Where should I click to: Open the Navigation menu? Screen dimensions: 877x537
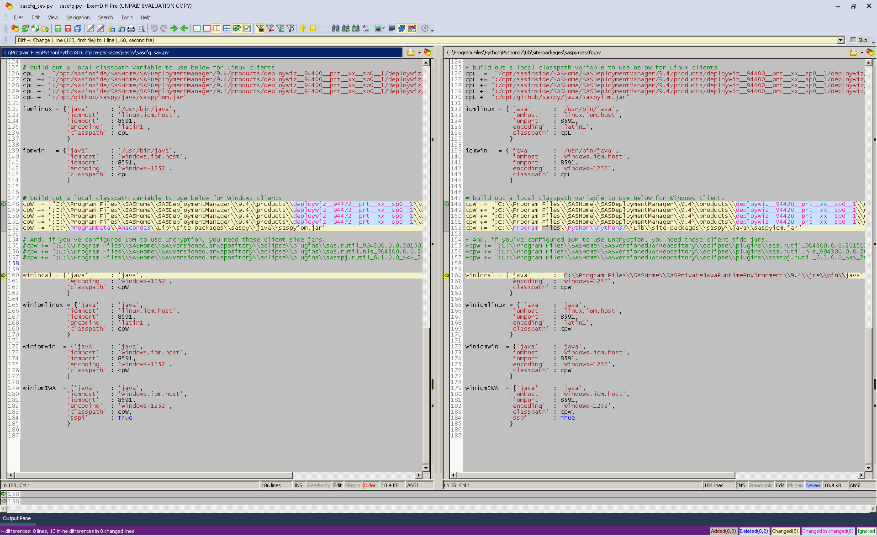click(x=78, y=17)
